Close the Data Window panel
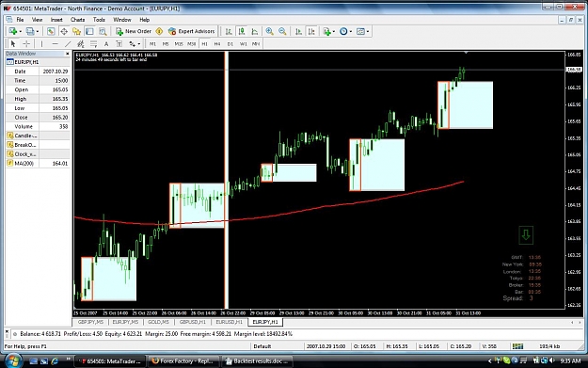The height and width of the screenshot is (368, 588). (x=68, y=54)
